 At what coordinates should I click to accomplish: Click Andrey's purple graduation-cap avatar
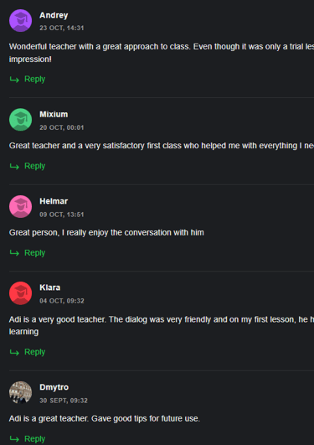[x=20, y=20]
